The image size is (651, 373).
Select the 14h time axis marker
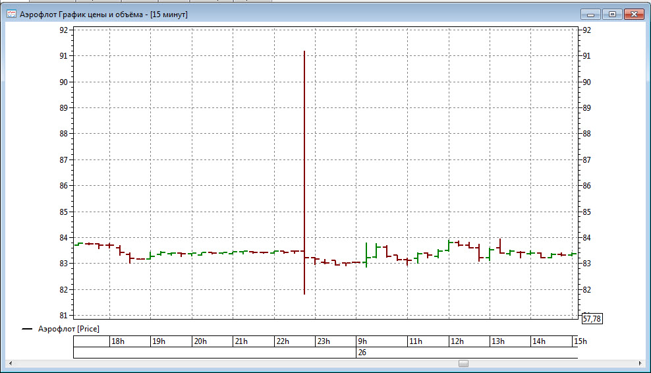[x=538, y=341]
